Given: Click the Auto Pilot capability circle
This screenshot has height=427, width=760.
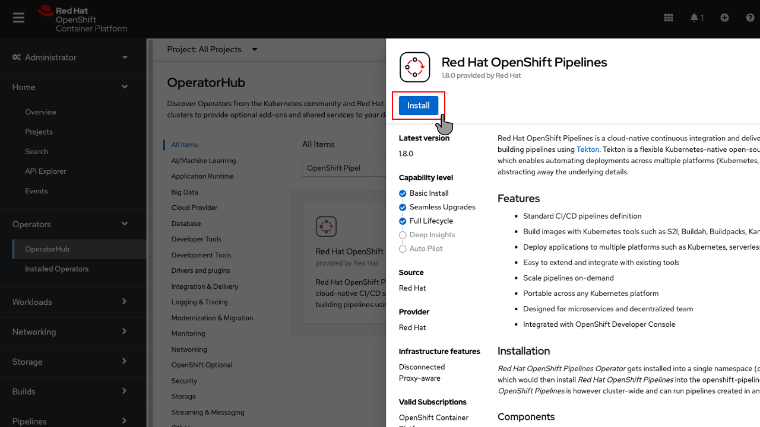Looking at the screenshot, I should point(403,249).
